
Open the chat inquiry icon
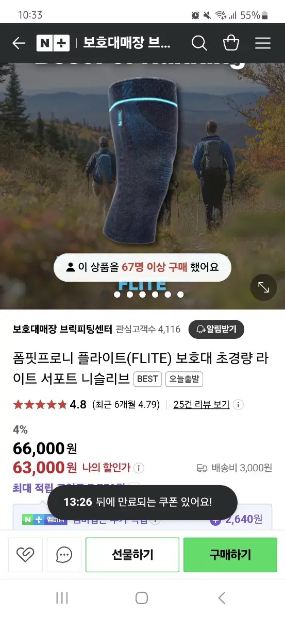click(64, 555)
